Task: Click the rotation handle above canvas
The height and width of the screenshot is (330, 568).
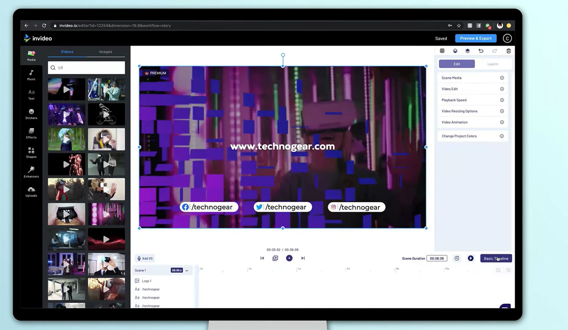Action: [283, 55]
